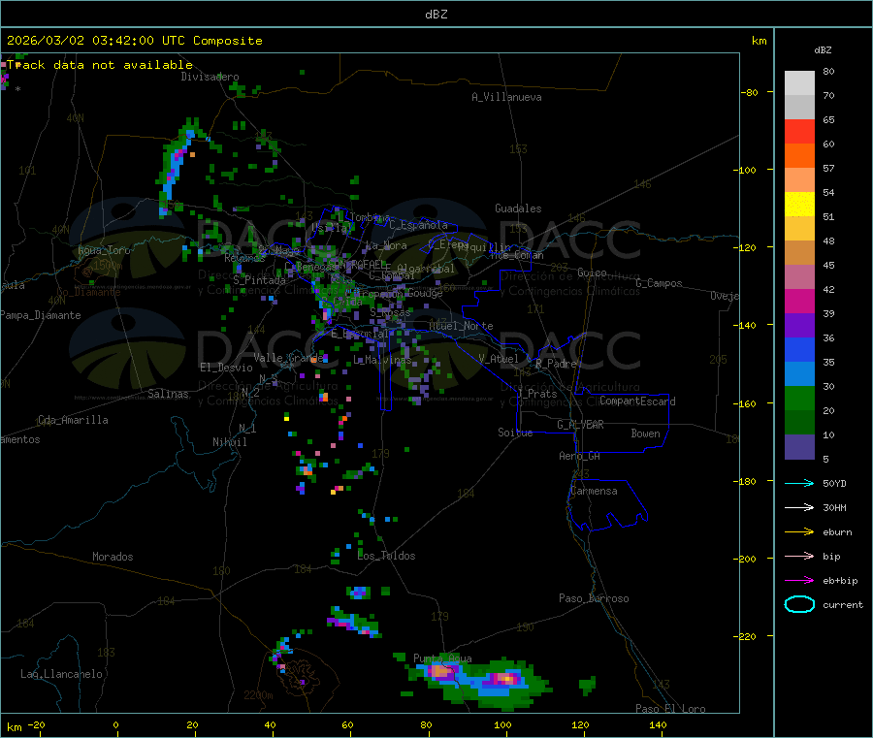
Task: Click the Bowen map label
Action: 645,433
